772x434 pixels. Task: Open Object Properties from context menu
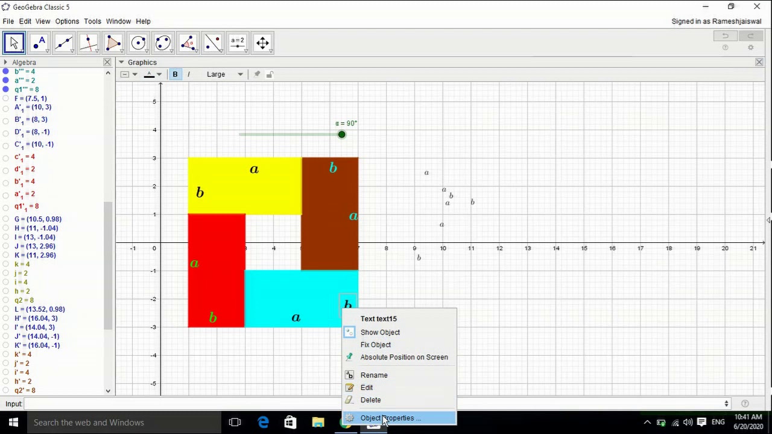[399, 418]
